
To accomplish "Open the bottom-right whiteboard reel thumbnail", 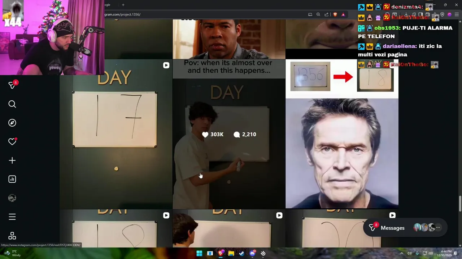I will point(342,228).
